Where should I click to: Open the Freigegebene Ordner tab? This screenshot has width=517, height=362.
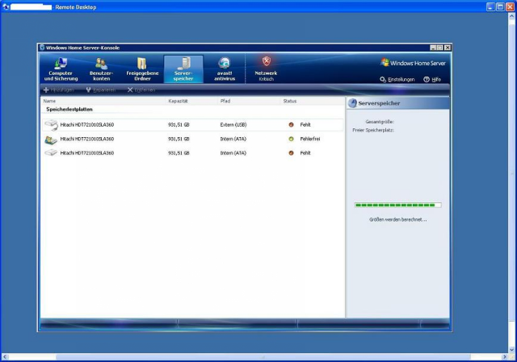[x=142, y=69]
